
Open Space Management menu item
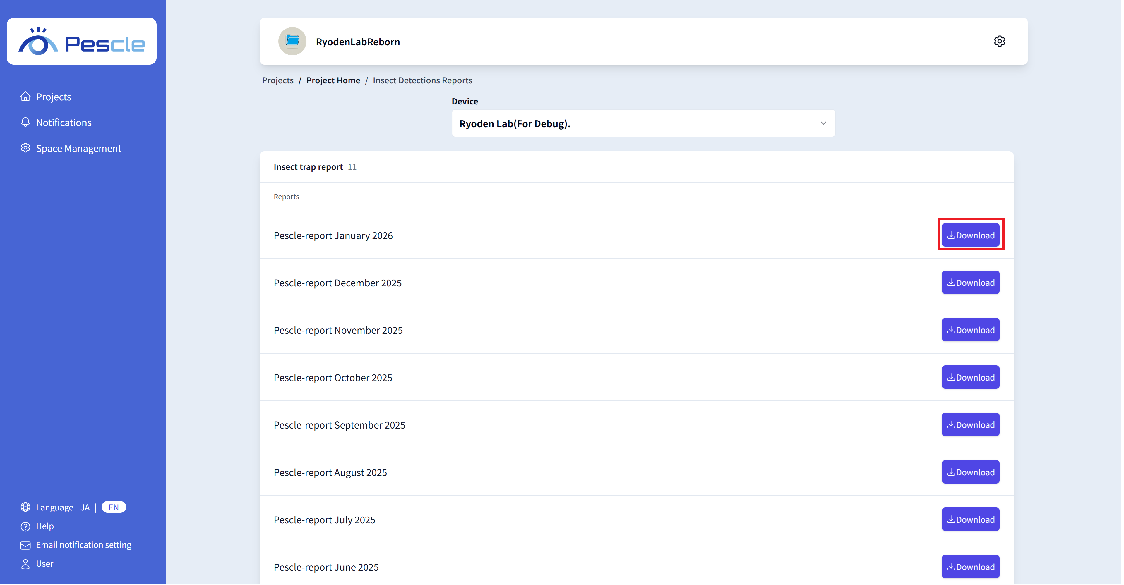(78, 148)
